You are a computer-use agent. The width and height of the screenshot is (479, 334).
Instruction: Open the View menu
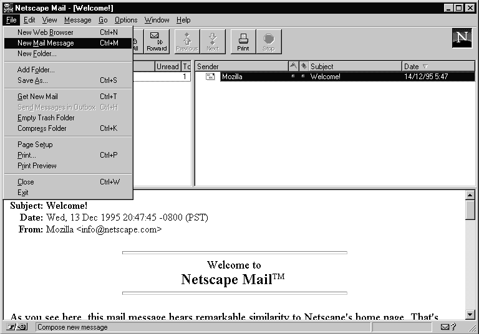(x=49, y=20)
